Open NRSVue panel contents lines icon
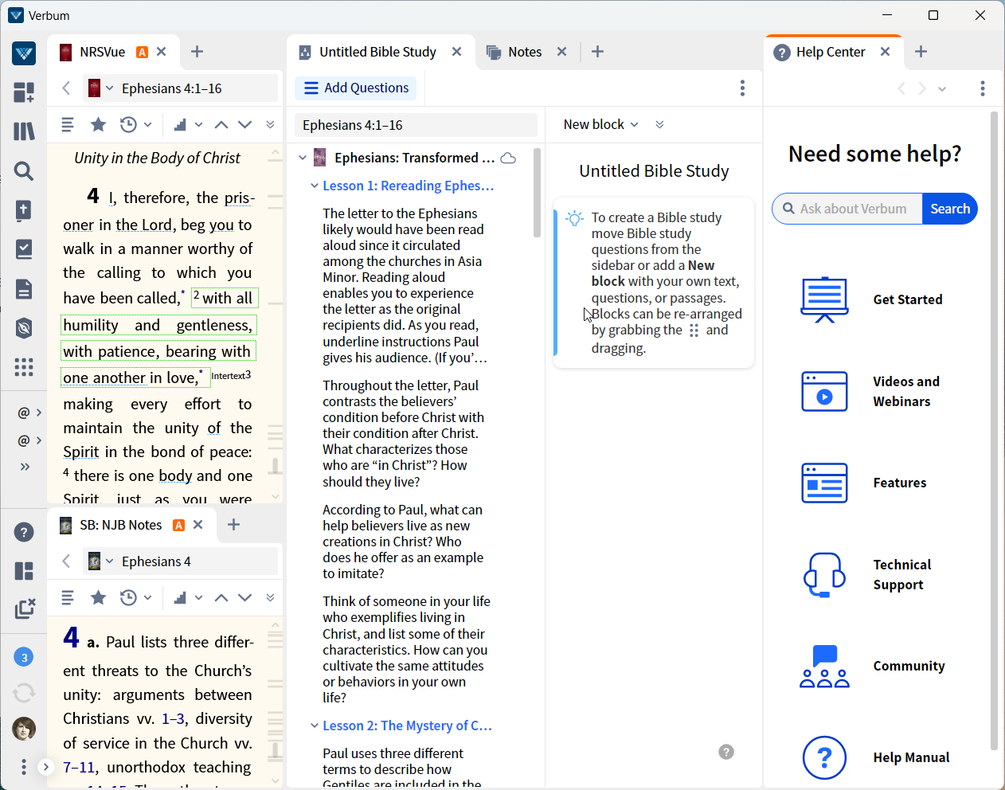Viewport: 1005px width, 790px height. [x=68, y=124]
